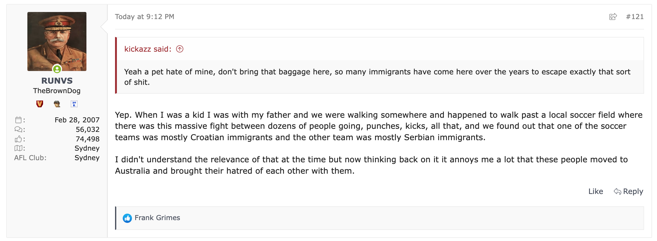
Task: Click the green online status indicator
Action: point(57,69)
